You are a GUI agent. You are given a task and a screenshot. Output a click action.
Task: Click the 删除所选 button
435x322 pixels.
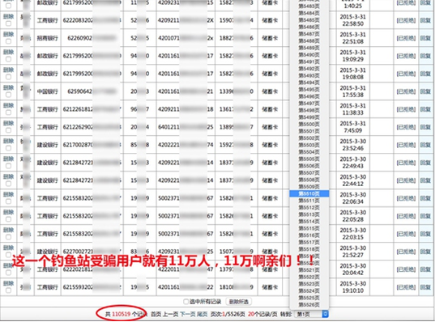tap(239, 302)
